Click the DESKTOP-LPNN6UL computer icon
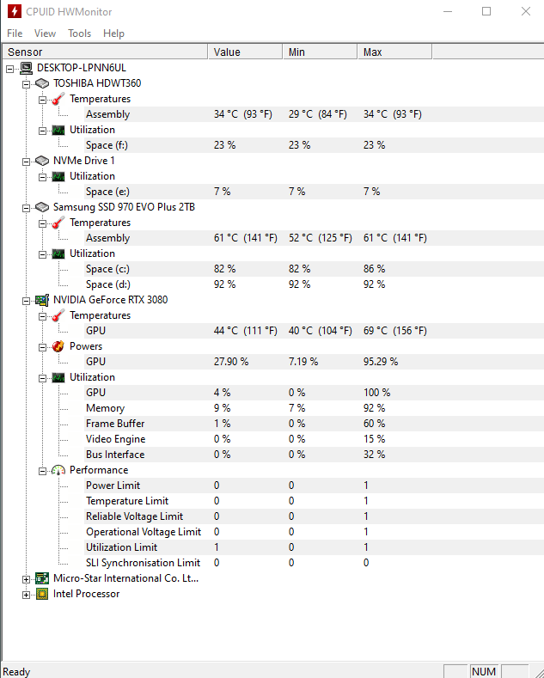The width and height of the screenshot is (544, 678). [27, 68]
